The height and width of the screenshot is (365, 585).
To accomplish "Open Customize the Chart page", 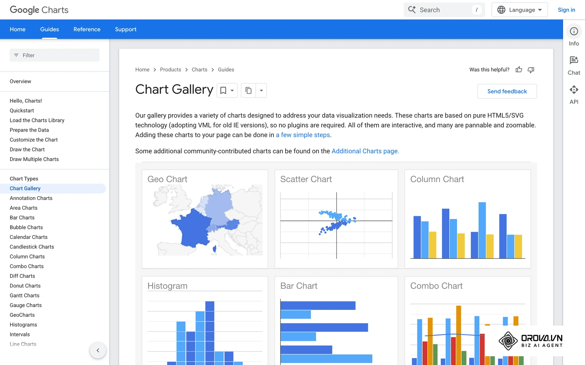I will coord(34,140).
